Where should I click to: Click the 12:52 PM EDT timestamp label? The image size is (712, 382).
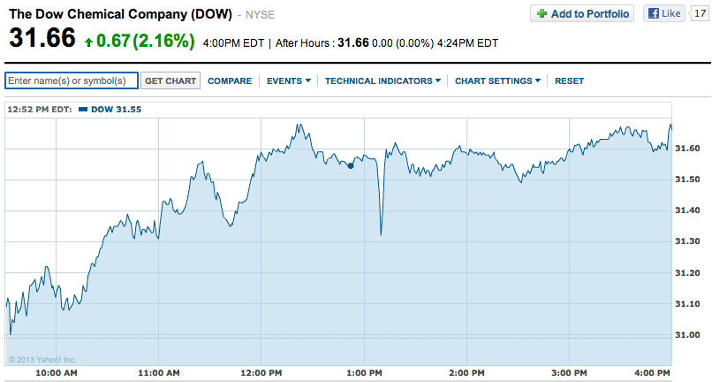point(39,109)
